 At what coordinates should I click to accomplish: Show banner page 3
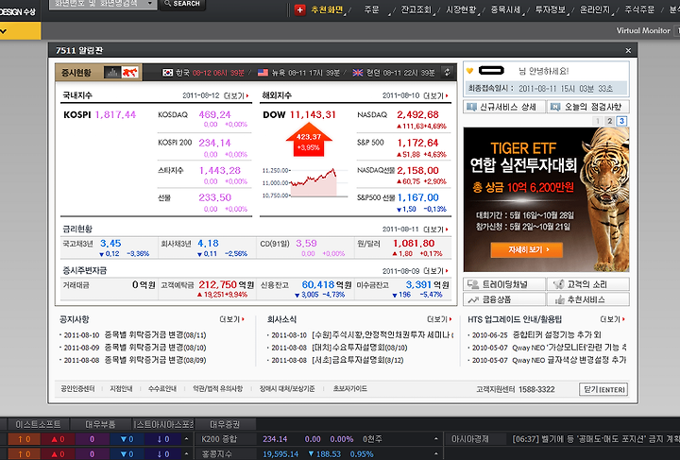click(x=621, y=121)
